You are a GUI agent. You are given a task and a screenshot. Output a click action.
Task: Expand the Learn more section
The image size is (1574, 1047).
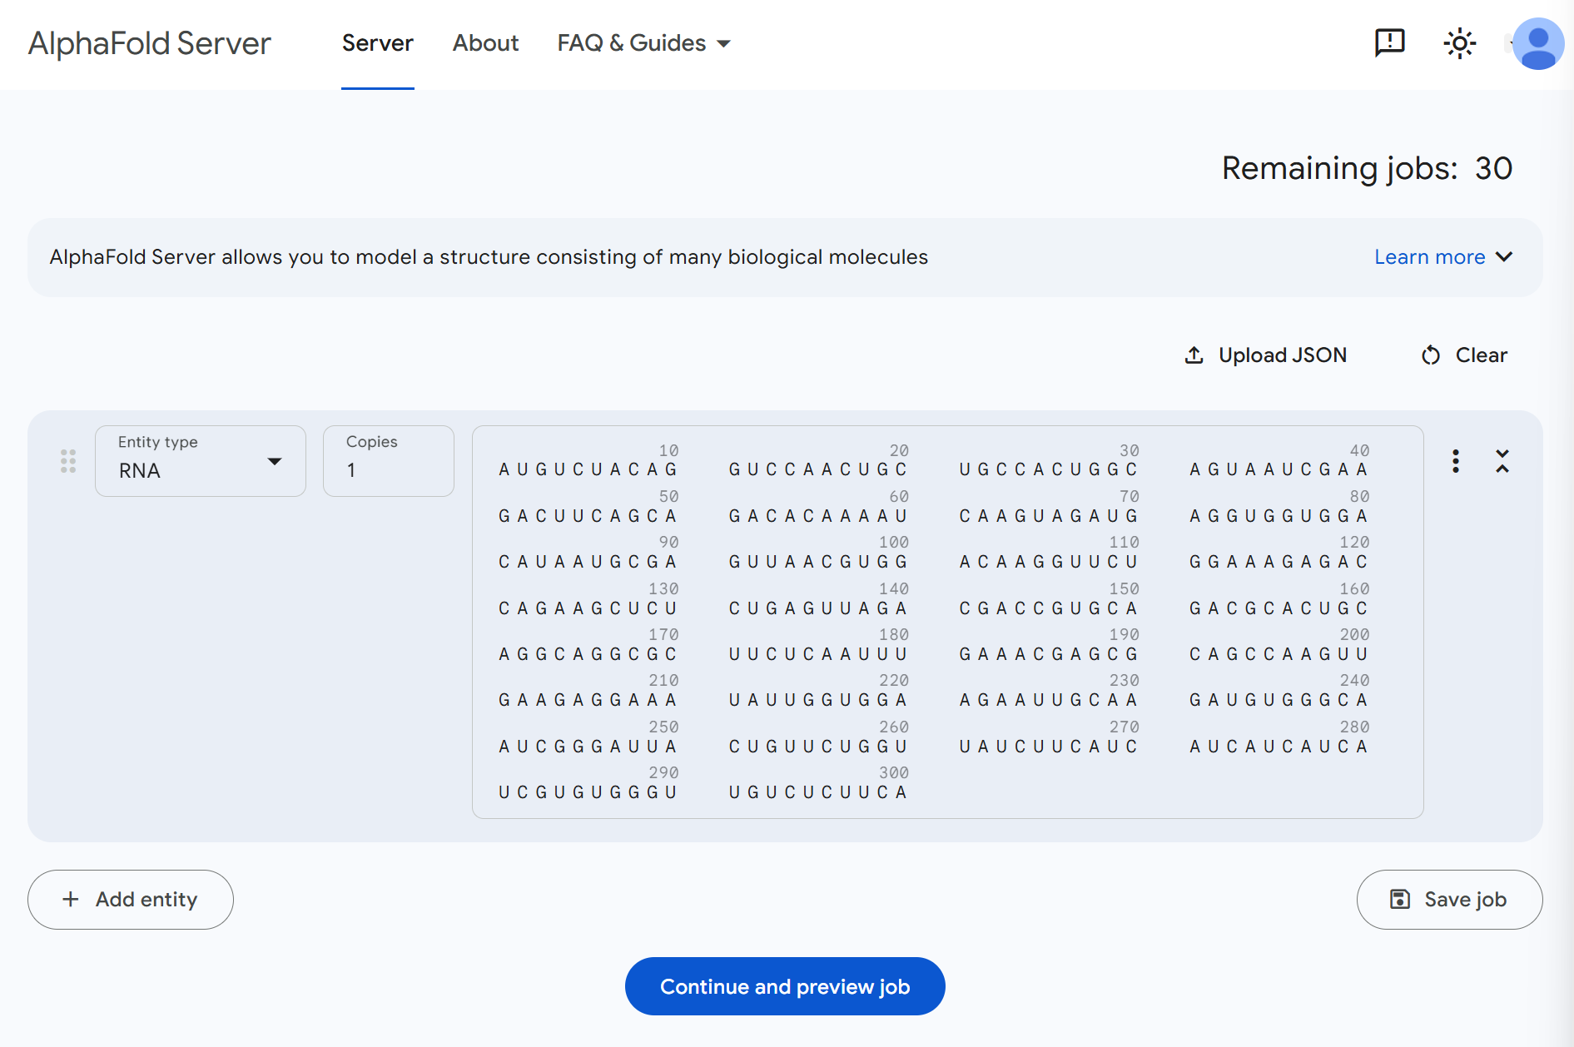coord(1442,257)
